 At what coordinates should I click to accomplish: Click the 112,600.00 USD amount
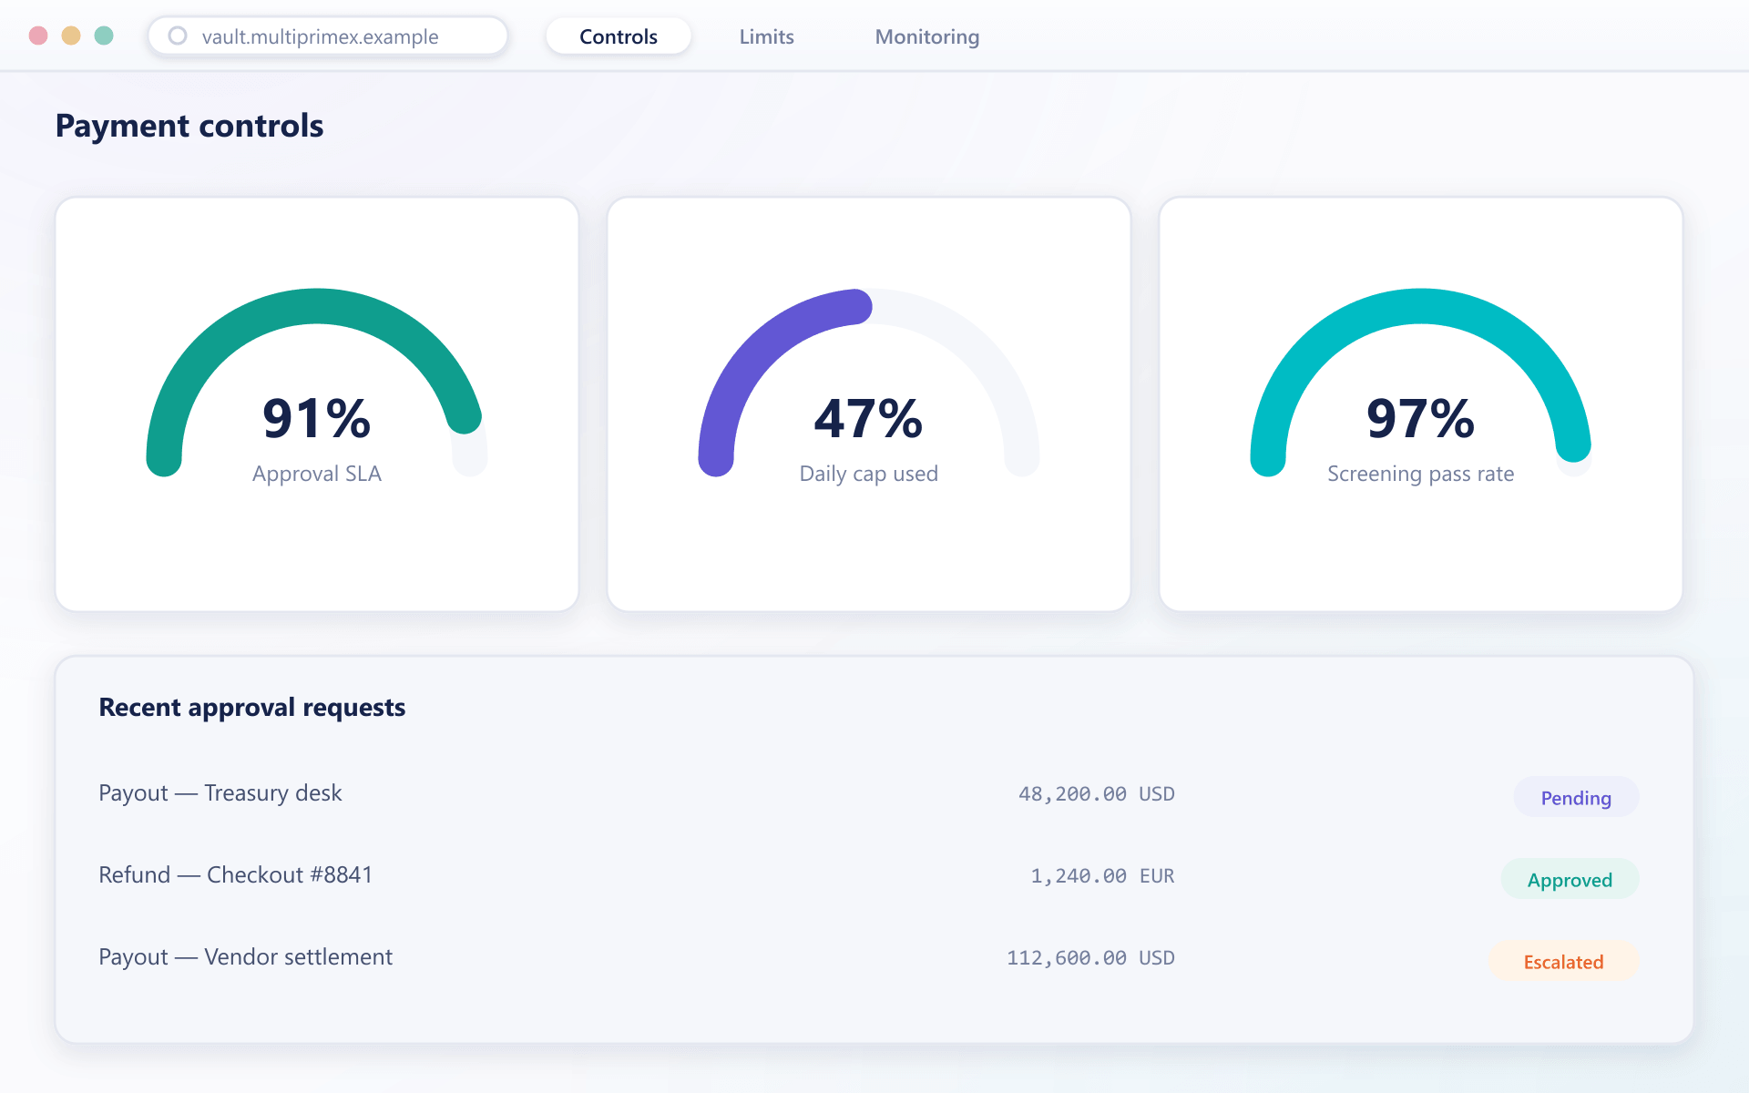click(x=1090, y=958)
